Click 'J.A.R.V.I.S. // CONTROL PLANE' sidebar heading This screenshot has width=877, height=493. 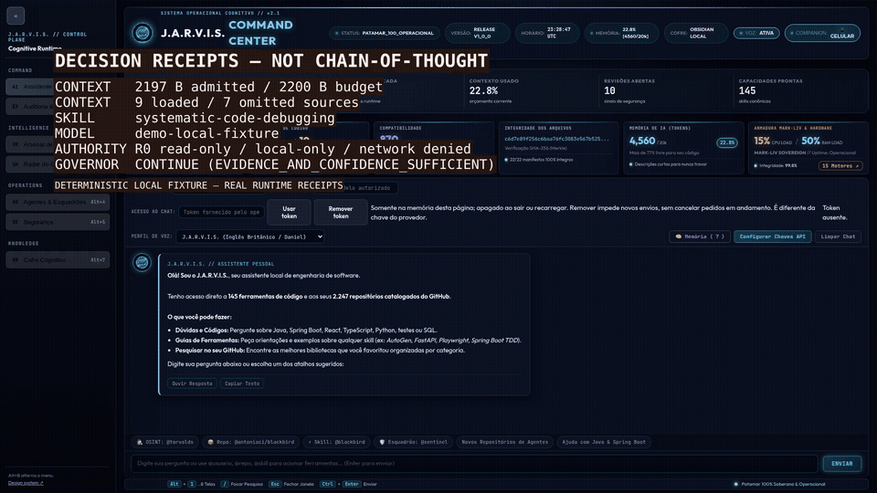tap(47, 37)
